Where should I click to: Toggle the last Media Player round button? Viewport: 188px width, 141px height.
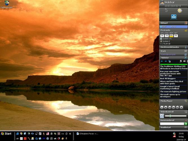click(182, 107)
